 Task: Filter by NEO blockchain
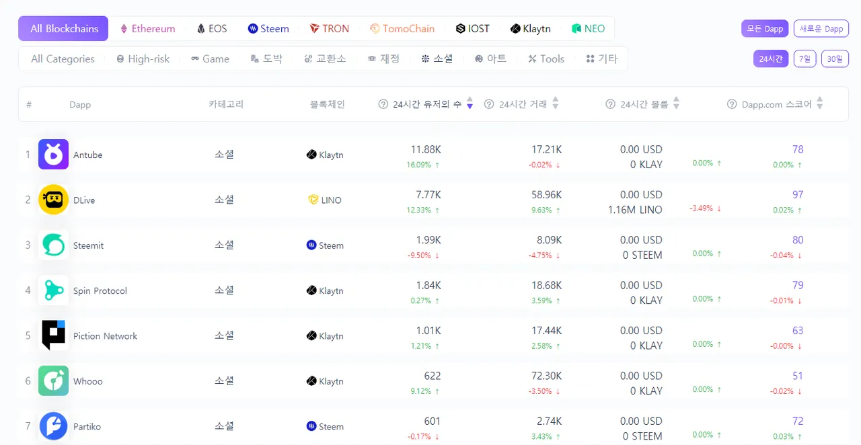[x=588, y=28]
